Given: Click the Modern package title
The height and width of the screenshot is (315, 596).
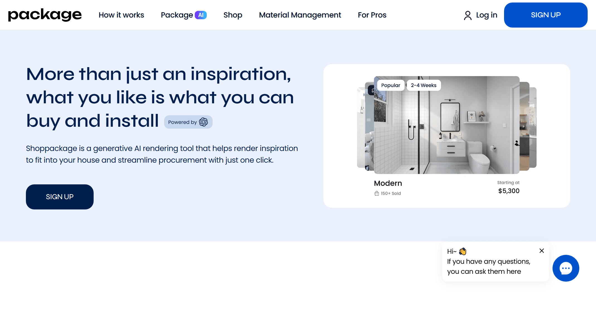Looking at the screenshot, I should [x=388, y=183].
